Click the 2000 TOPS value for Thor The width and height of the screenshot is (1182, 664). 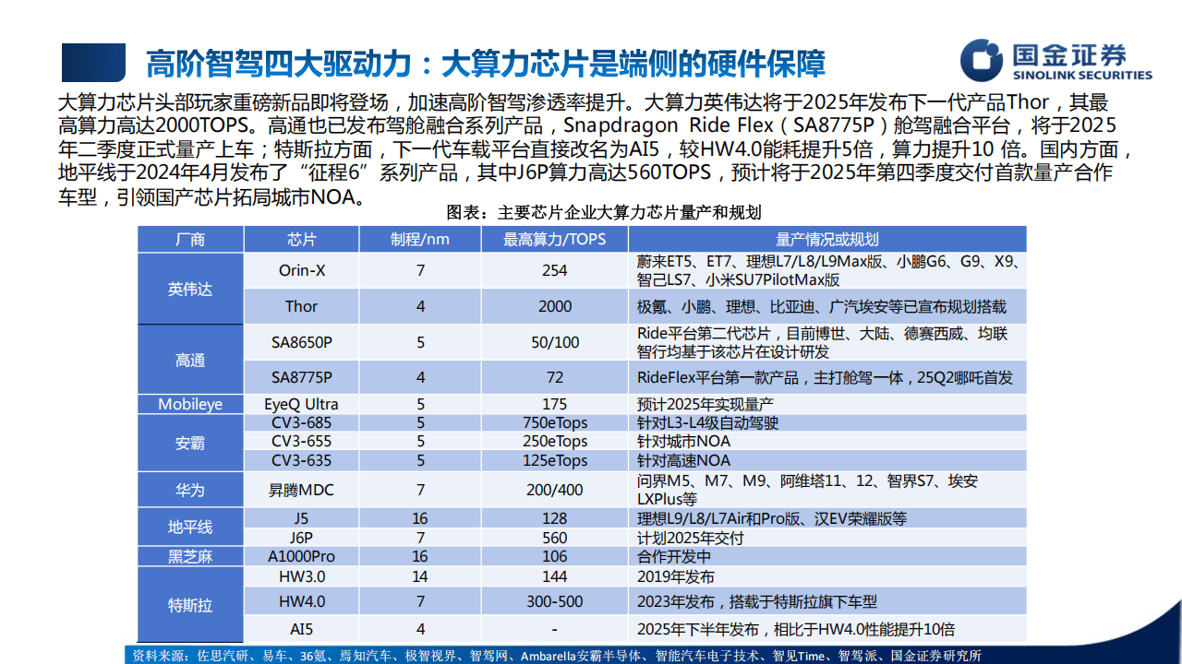click(x=555, y=306)
